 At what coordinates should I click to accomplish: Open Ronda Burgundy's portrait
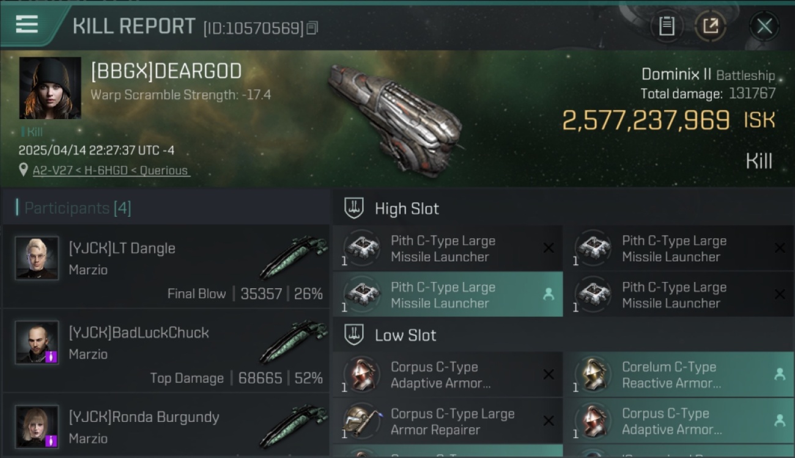point(37,427)
